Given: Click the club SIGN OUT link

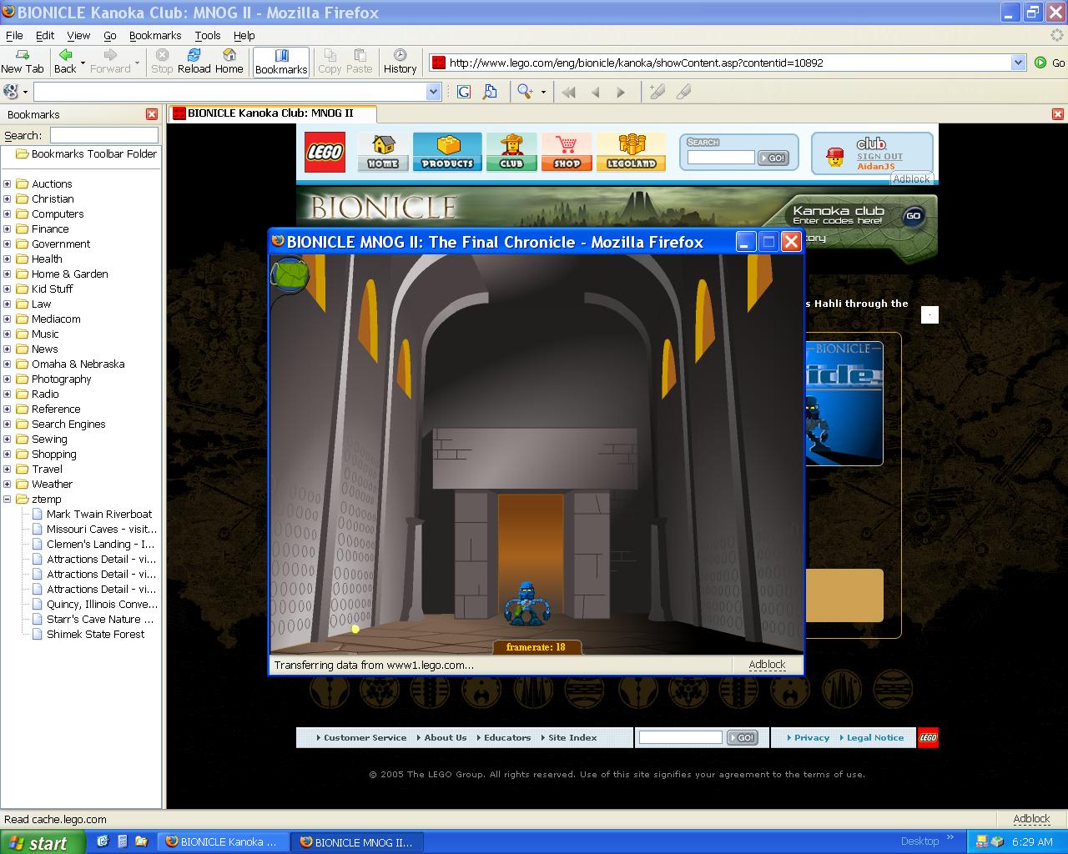Looking at the screenshot, I should click(879, 157).
